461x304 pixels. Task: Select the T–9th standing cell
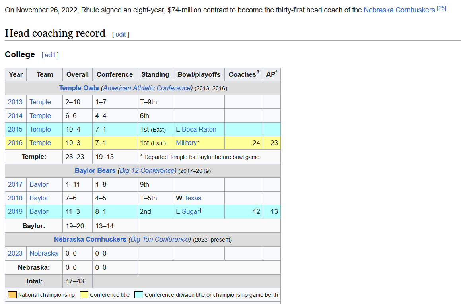click(x=155, y=102)
